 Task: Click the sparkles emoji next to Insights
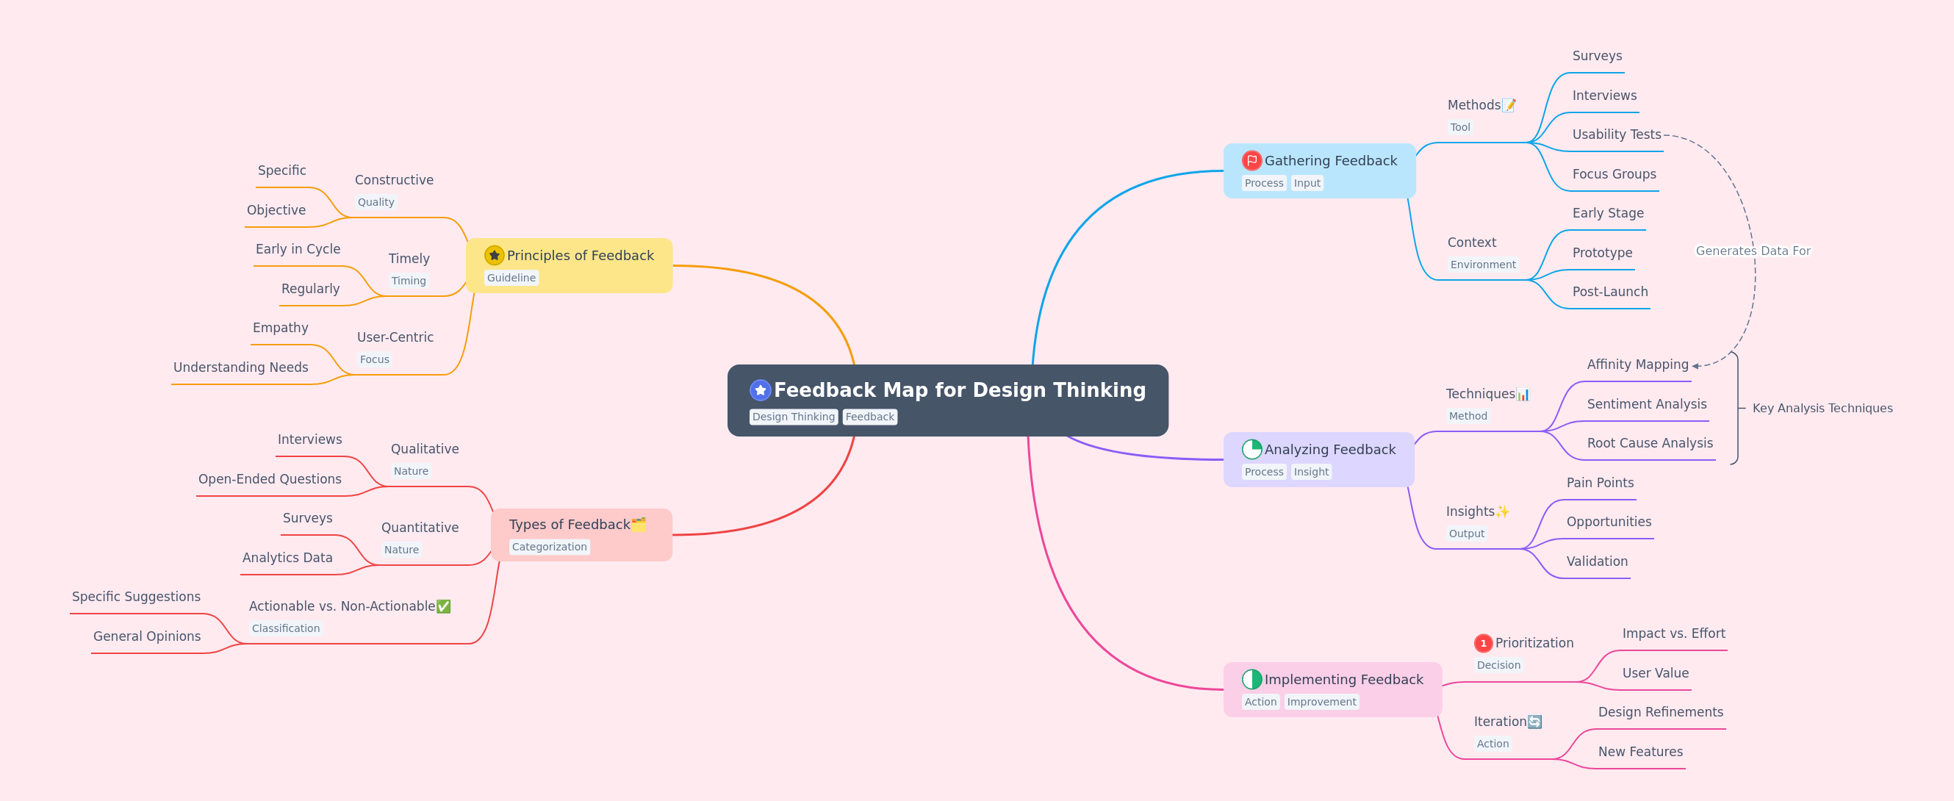coord(1502,512)
